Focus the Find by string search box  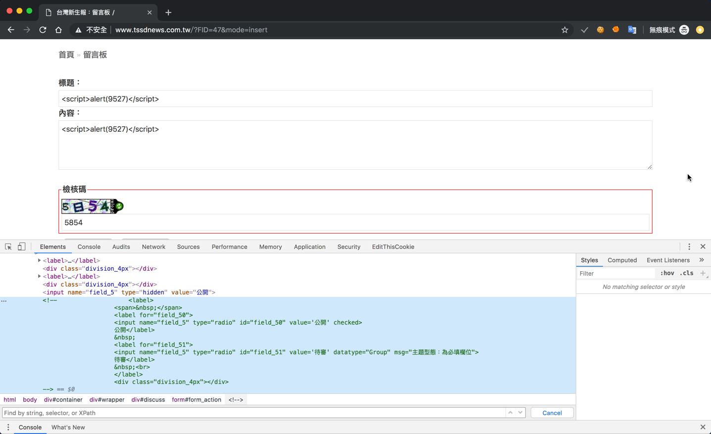point(254,413)
